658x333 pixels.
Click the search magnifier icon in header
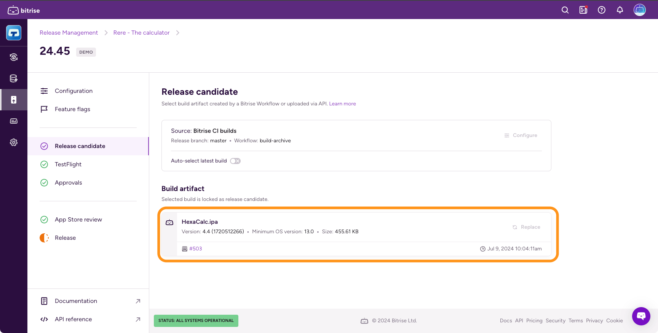pyautogui.click(x=565, y=10)
